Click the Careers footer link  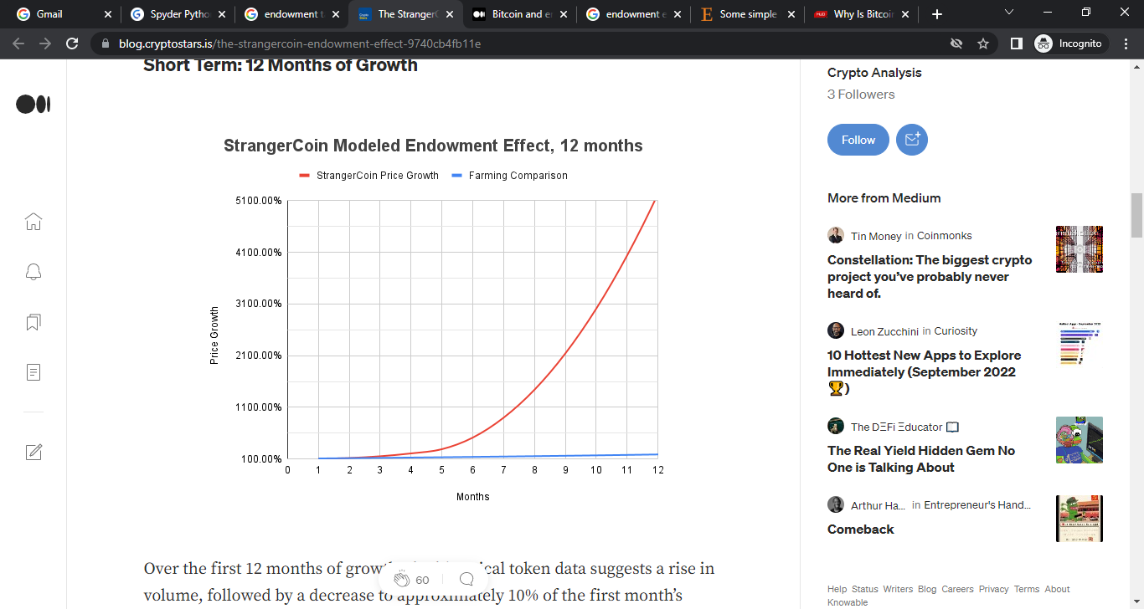pyautogui.click(x=957, y=589)
